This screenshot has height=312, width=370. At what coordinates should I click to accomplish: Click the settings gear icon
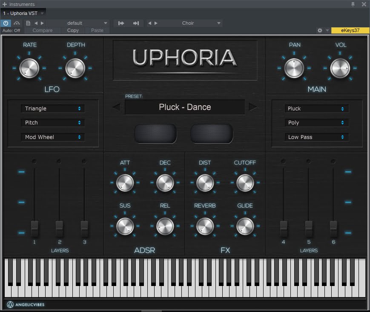tap(320, 31)
